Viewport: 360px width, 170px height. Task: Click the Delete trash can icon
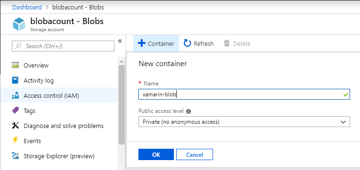tap(227, 43)
